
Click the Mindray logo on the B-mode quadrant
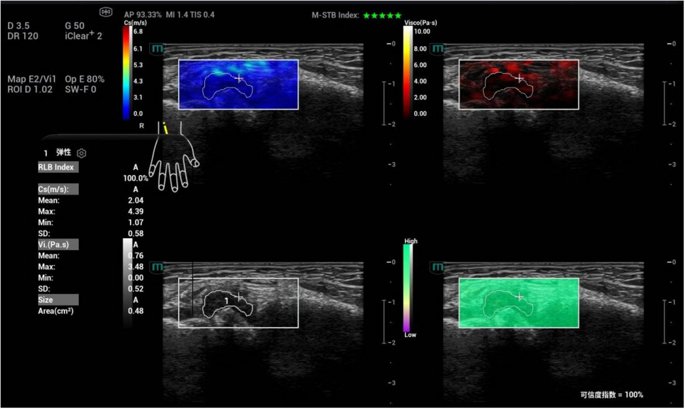pos(157,267)
